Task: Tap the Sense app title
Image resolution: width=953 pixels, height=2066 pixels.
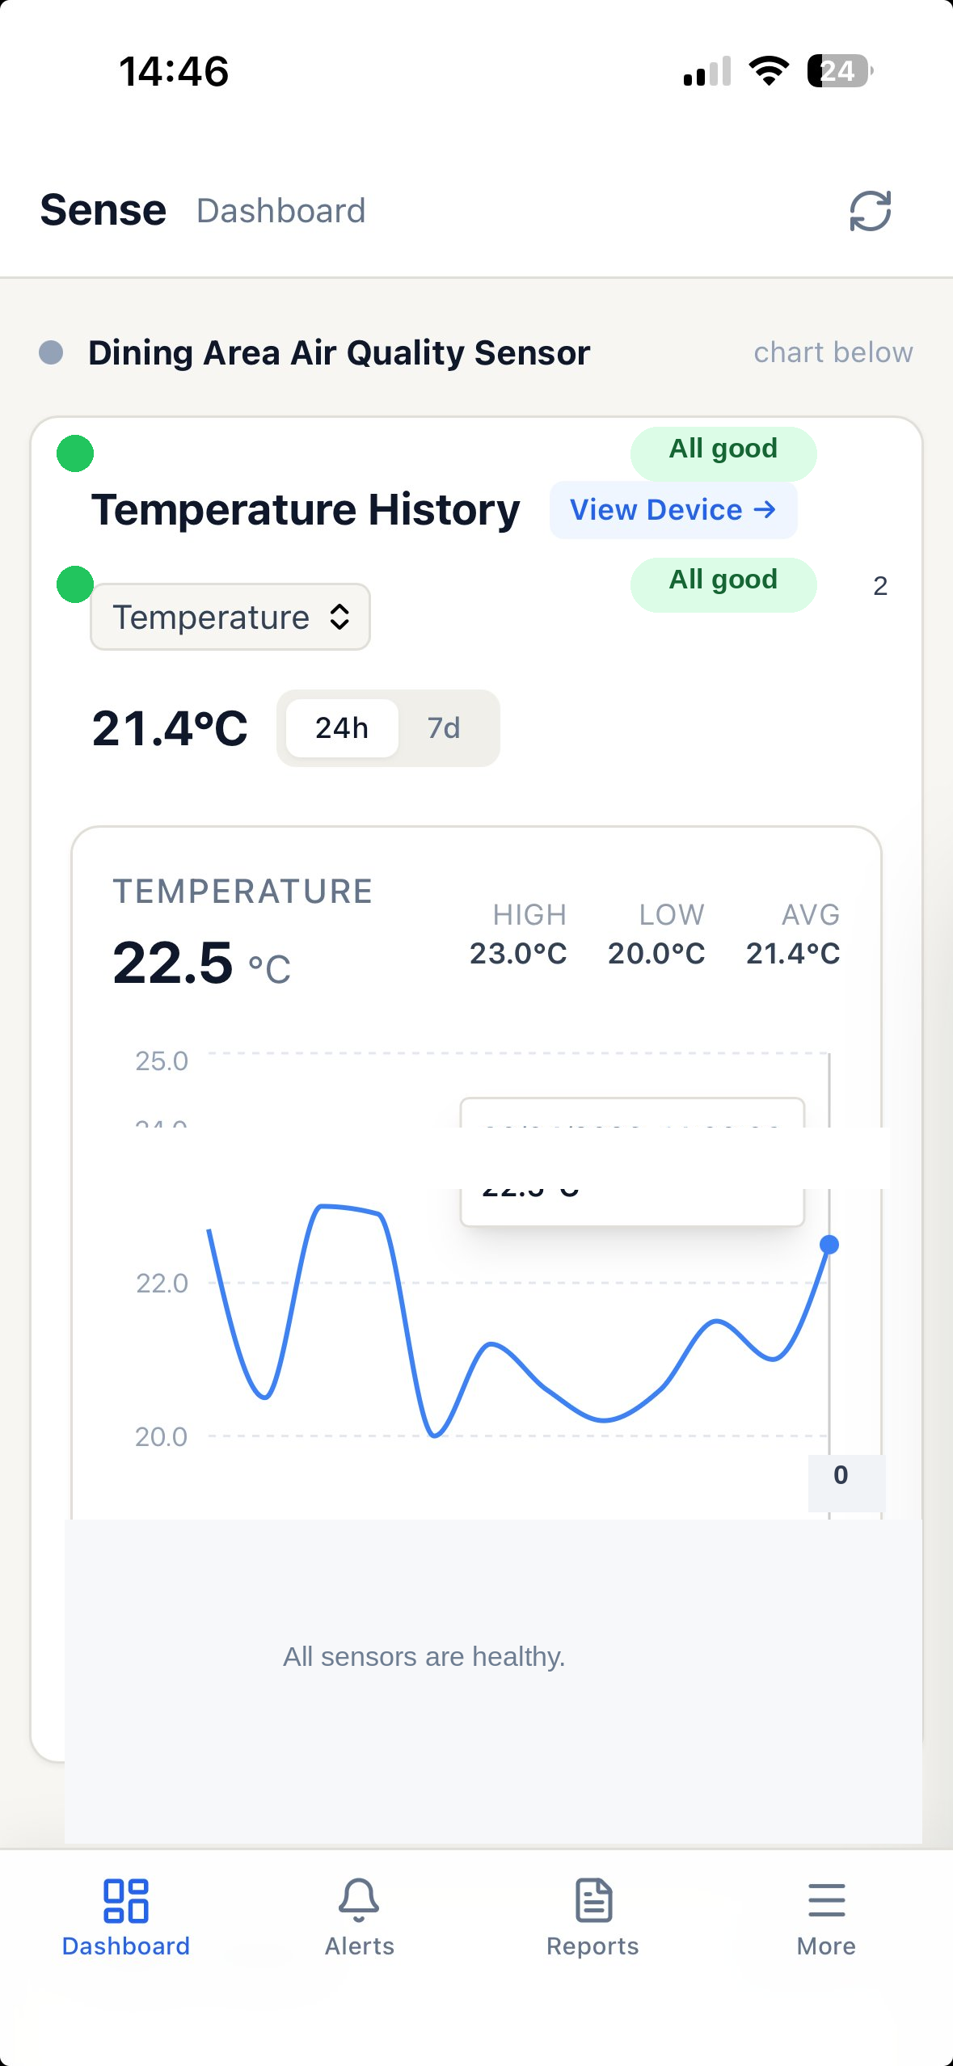Action: click(103, 211)
